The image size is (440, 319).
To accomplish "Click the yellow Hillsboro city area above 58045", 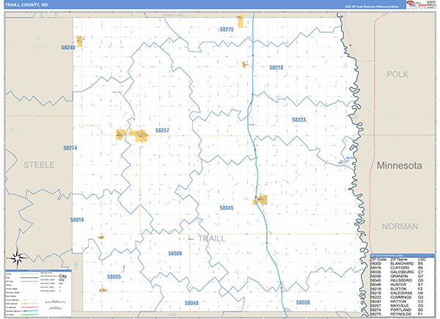I will coord(260,199).
